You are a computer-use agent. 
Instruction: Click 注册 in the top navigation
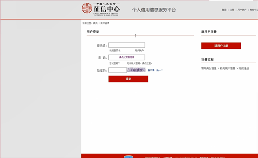(x=232, y=10)
